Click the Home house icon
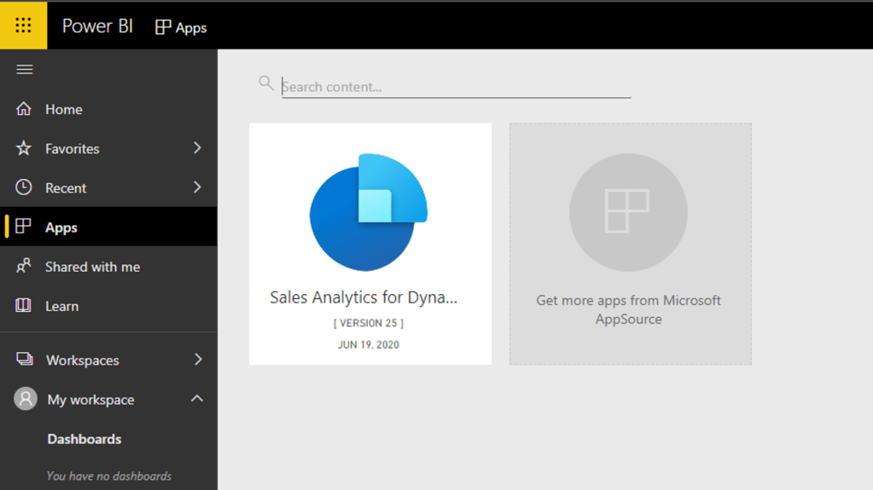The width and height of the screenshot is (873, 490). 24,109
